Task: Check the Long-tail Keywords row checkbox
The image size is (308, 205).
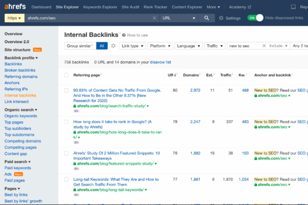Action: coord(66,179)
